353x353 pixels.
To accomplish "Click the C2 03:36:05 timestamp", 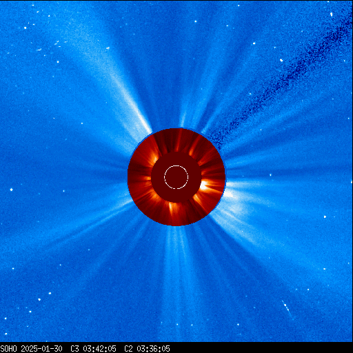I will (147, 349).
